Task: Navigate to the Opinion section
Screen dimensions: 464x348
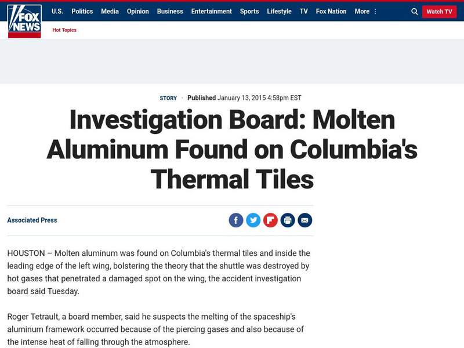Action: 137,12
